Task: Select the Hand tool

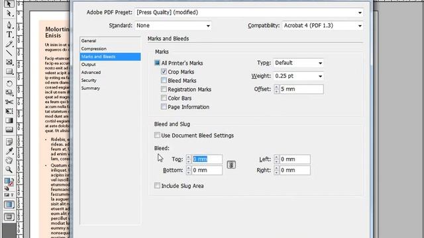Action: (x=9, y=160)
